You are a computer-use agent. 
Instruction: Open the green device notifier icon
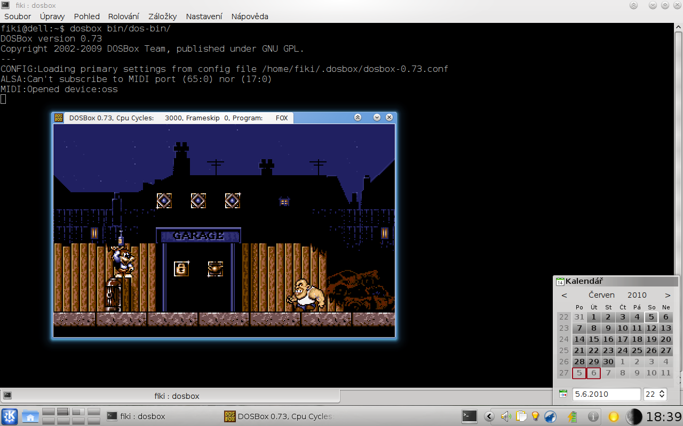[x=573, y=416]
